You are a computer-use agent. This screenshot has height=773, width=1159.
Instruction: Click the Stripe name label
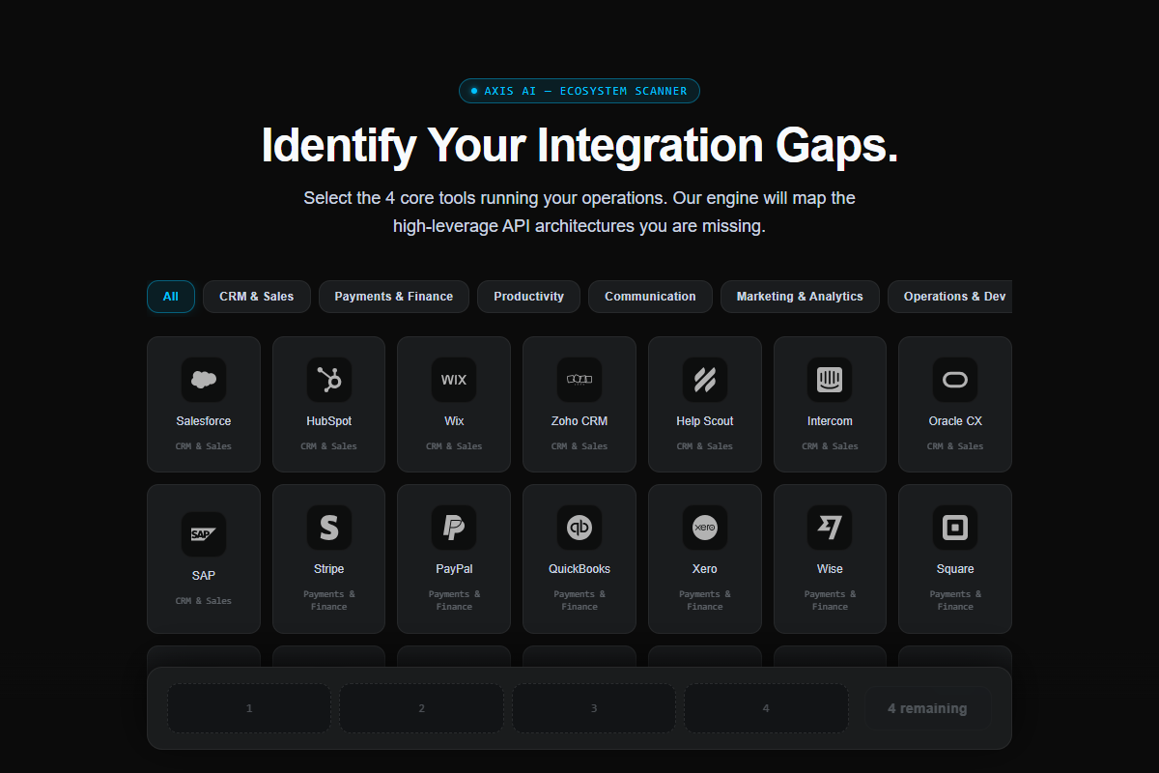coord(329,569)
